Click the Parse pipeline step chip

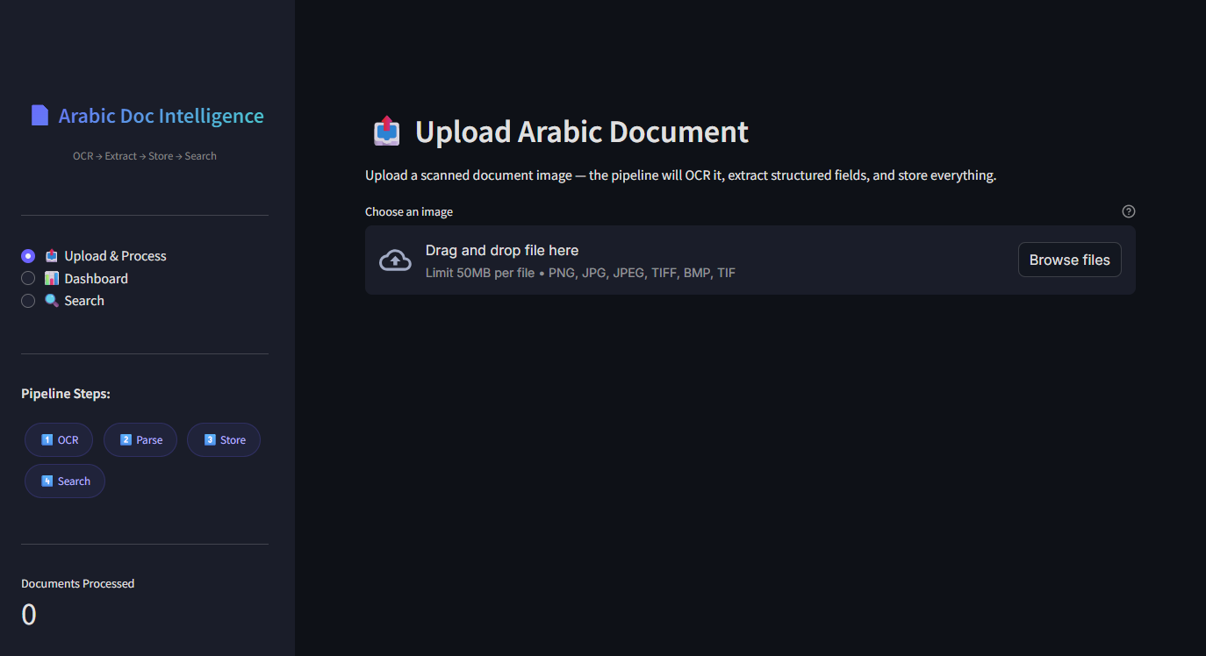pyautogui.click(x=140, y=440)
